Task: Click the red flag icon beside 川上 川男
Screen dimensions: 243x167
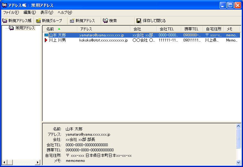Action: (x=46, y=40)
